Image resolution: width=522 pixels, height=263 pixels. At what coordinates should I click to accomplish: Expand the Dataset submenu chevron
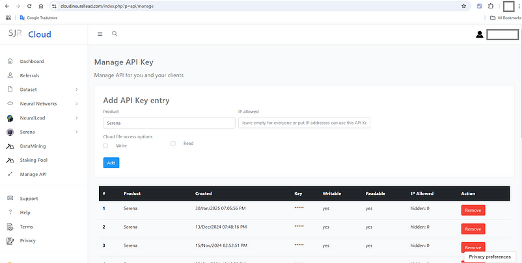tap(77, 90)
